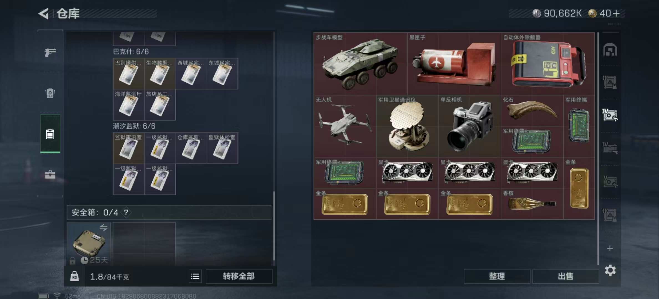Click the 出售 sell button
The height and width of the screenshot is (299, 659).
566,276
